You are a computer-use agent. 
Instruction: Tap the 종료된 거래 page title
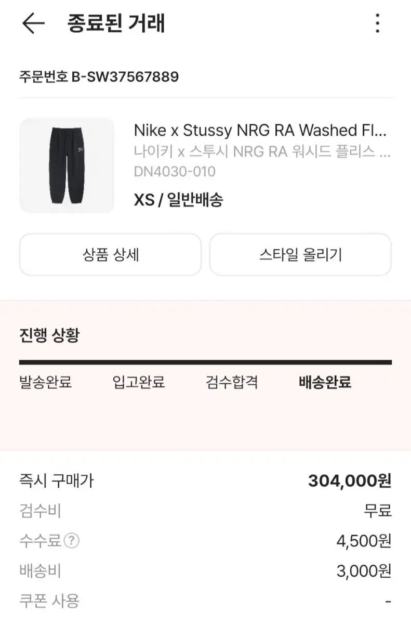click(116, 23)
